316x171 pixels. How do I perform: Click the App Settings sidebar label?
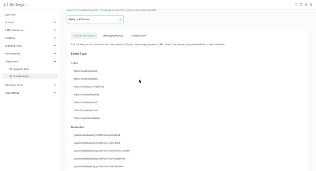point(12,93)
